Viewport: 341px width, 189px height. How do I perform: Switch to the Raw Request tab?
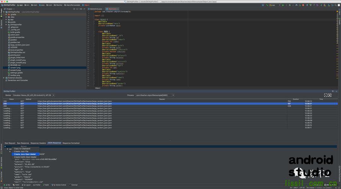coord(10,143)
